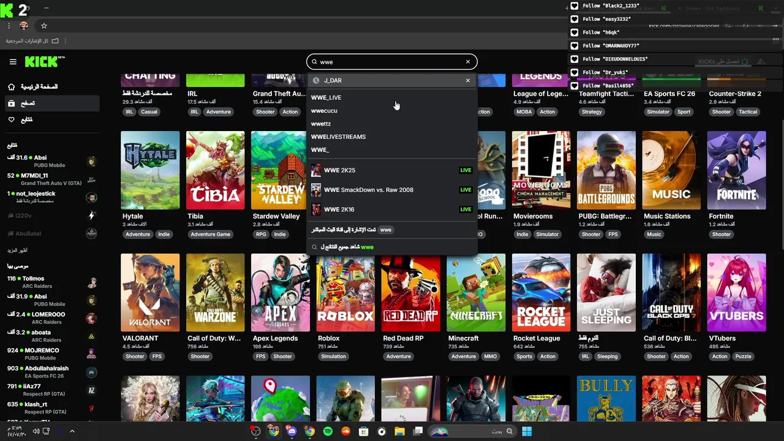Image resolution: width=784 pixels, height=441 pixels.
Task: Bookmark this page with the star icon
Action: [x=44, y=26]
